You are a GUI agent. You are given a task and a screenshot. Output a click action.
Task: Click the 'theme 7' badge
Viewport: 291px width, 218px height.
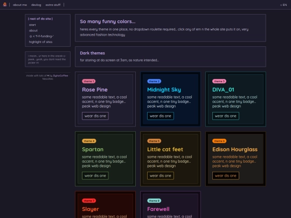89,201
